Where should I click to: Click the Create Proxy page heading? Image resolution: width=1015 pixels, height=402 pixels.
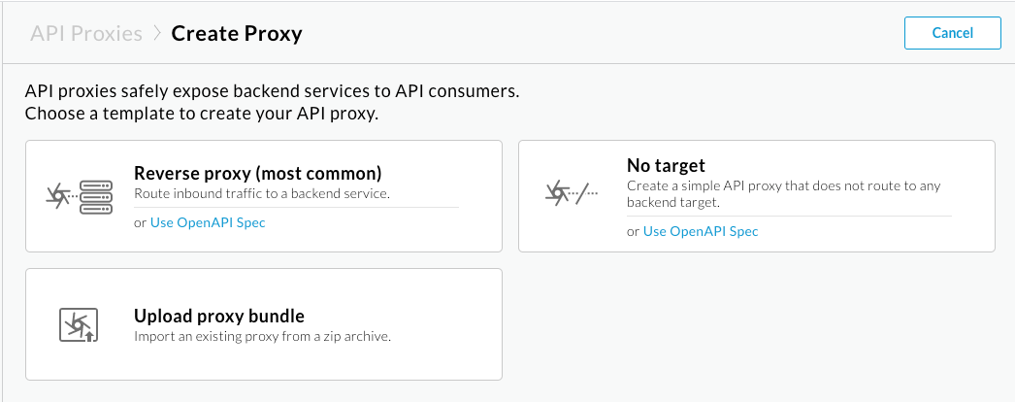point(237,34)
